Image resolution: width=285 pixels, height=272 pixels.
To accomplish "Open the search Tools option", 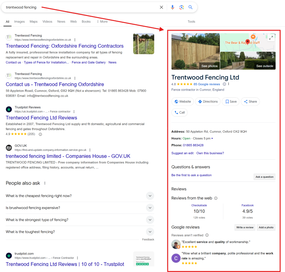I will click(x=191, y=21).
